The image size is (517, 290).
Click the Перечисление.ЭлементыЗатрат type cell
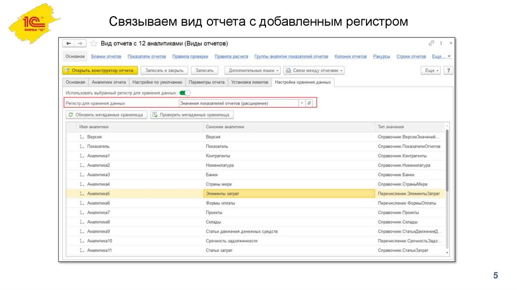[x=410, y=194]
